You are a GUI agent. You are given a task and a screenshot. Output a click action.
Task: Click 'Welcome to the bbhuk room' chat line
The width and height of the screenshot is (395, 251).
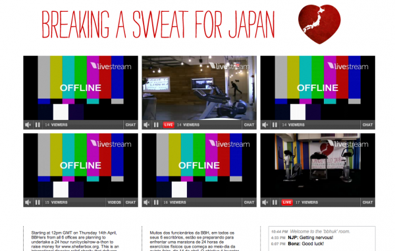(320, 231)
